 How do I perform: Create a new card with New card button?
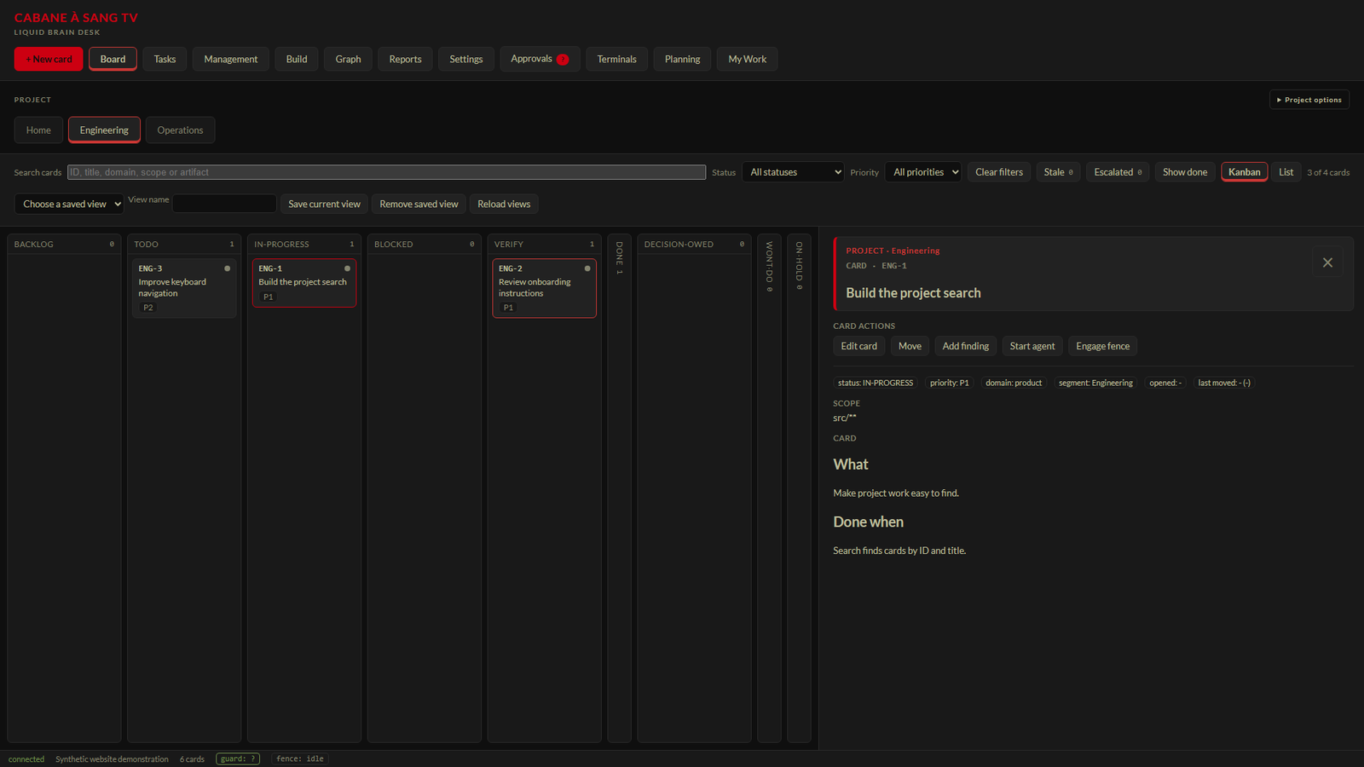tap(49, 59)
